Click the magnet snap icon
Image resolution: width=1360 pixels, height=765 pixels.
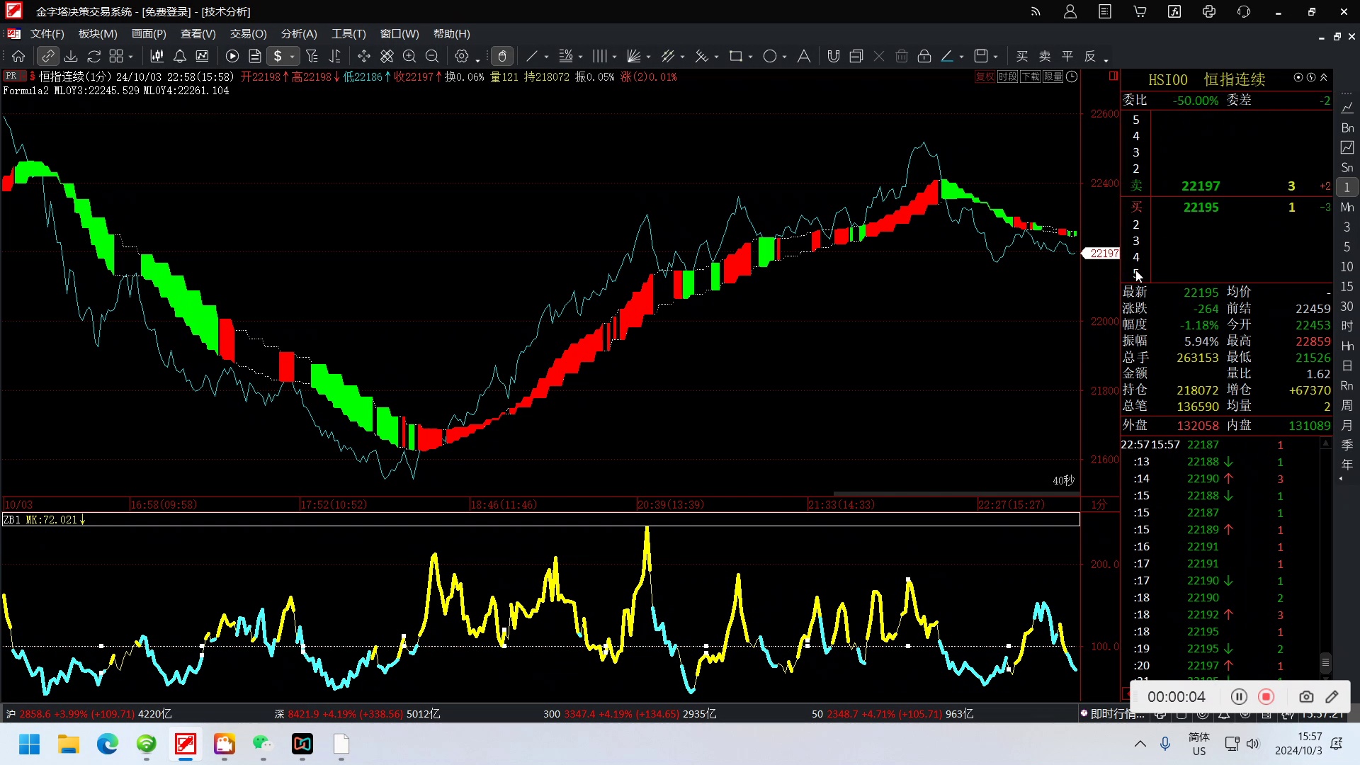834,56
